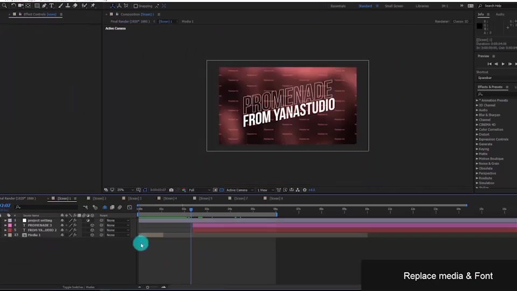The height and width of the screenshot is (291, 517).
Task: Click the timeline layer search field
Action: coord(46,207)
